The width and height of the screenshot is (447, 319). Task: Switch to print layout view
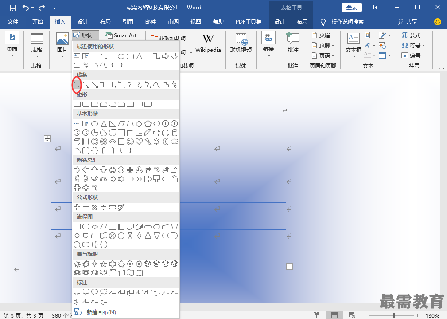tap(334, 315)
